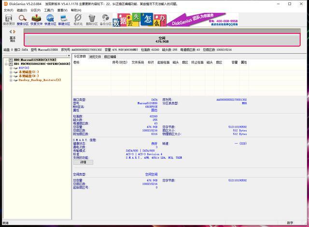
Task: Click the DiskGenius data-loss banner ad
Action: (x=175, y=20)
